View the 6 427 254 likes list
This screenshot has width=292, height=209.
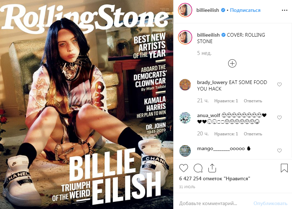215,178
